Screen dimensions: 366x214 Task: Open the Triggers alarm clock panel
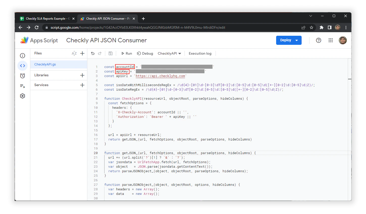[22, 76]
